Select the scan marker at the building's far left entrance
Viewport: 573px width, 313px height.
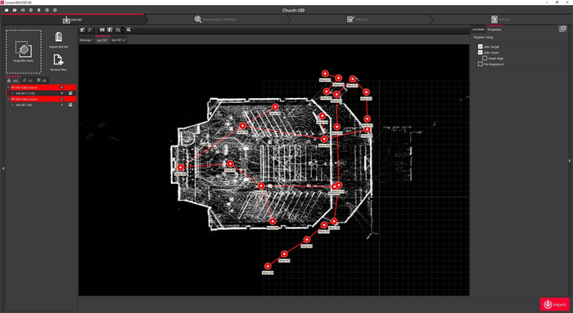pos(180,168)
